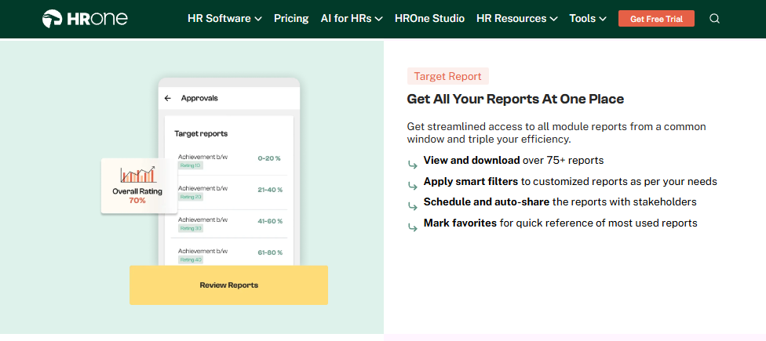766x341 pixels.
Task: Click the View and download bold text
Action: (x=472, y=161)
